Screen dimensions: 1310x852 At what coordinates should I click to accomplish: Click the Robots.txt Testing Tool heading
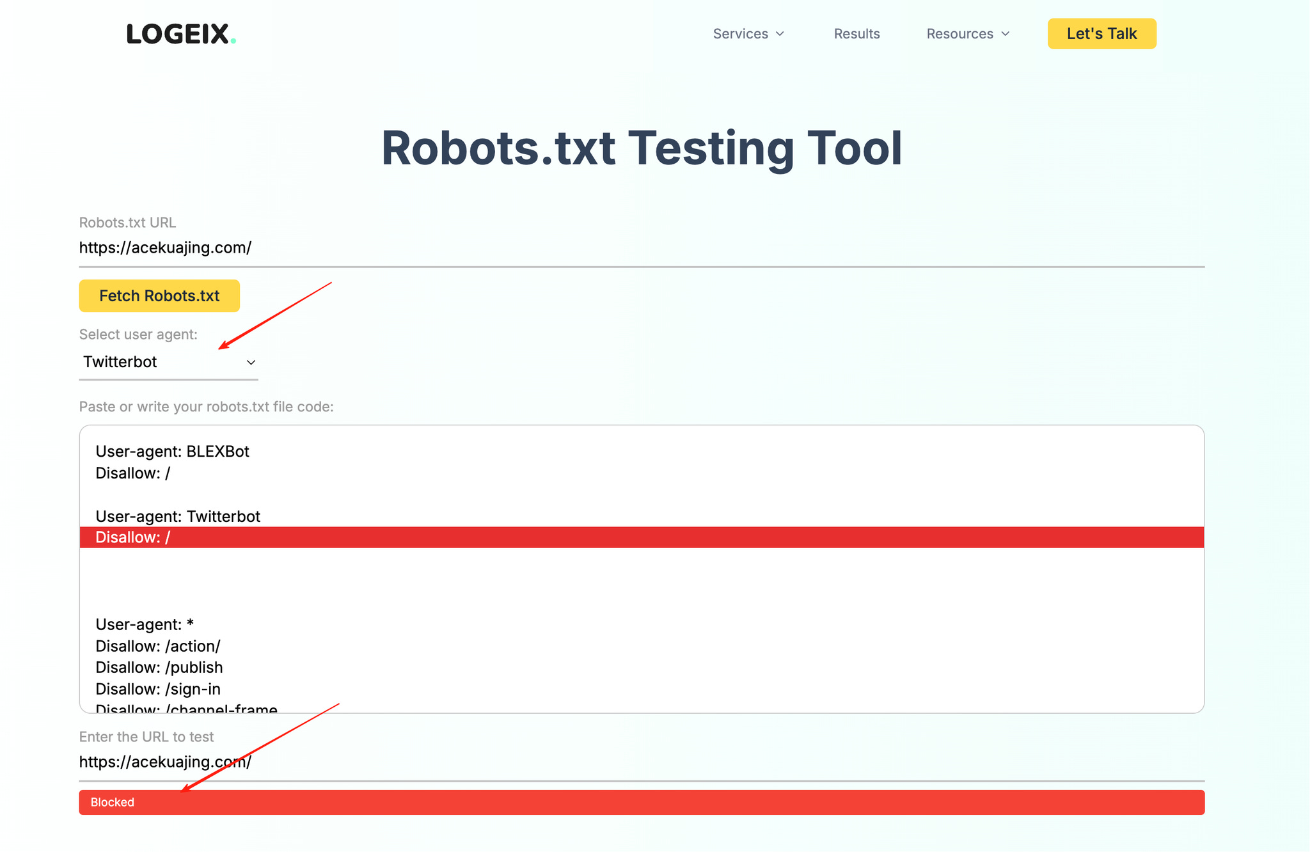[642, 148]
